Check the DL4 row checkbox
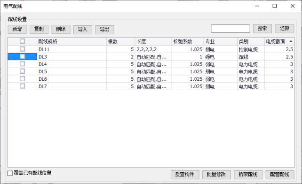This screenshot has height=184, width=302. (x=22, y=64)
